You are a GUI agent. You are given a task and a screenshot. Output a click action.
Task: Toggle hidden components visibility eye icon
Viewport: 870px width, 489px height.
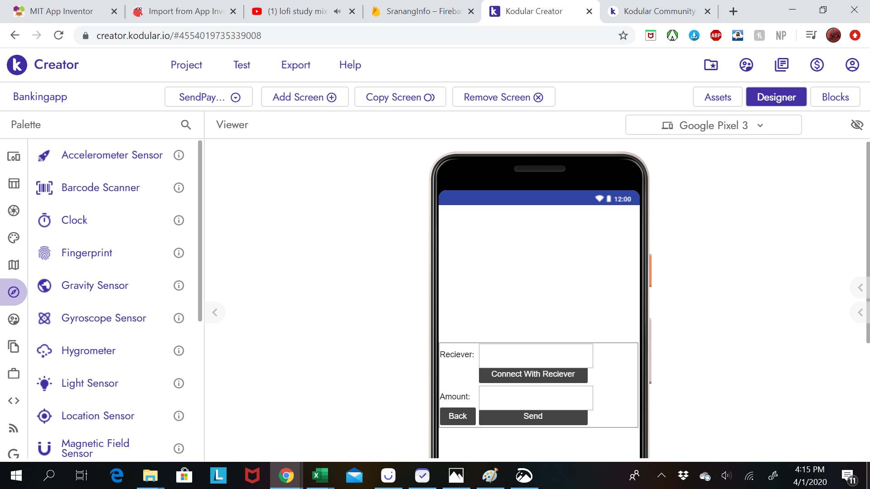[856, 125]
